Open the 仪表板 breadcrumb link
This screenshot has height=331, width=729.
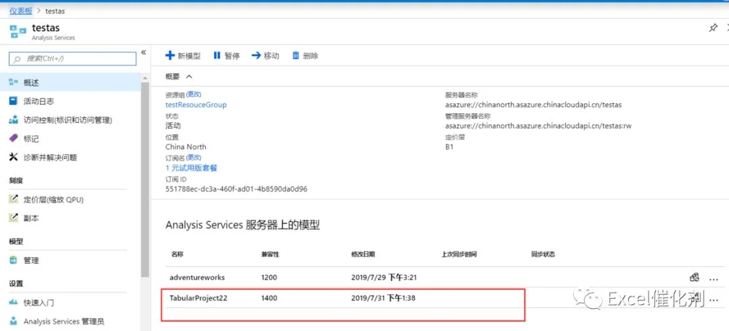click(x=22, y=11)
